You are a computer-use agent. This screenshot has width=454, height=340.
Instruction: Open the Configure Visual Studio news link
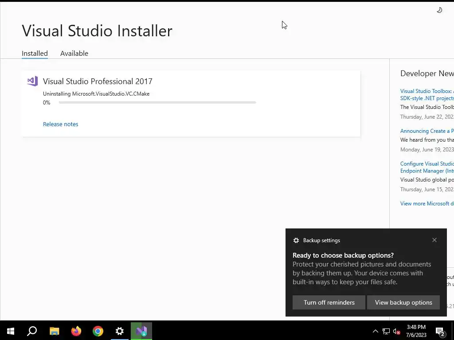(x=427, y=167)
